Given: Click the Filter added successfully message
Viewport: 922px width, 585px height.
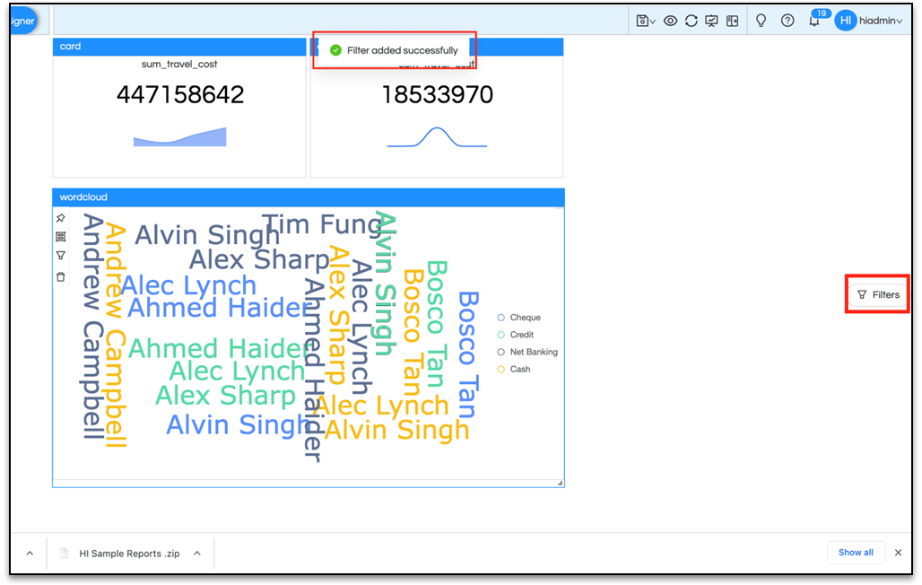Looking at the screenshot, I should 394,50.
